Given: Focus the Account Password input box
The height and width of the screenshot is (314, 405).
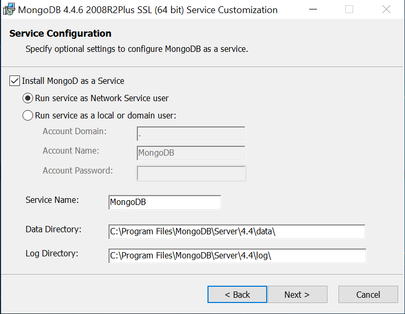Looking at the screenshot, I should pos(191,173).
